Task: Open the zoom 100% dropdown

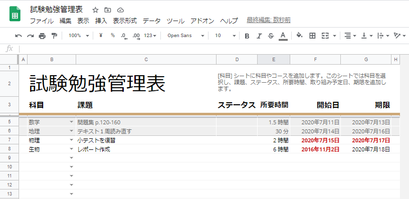Action: click(x=79, y=36)
